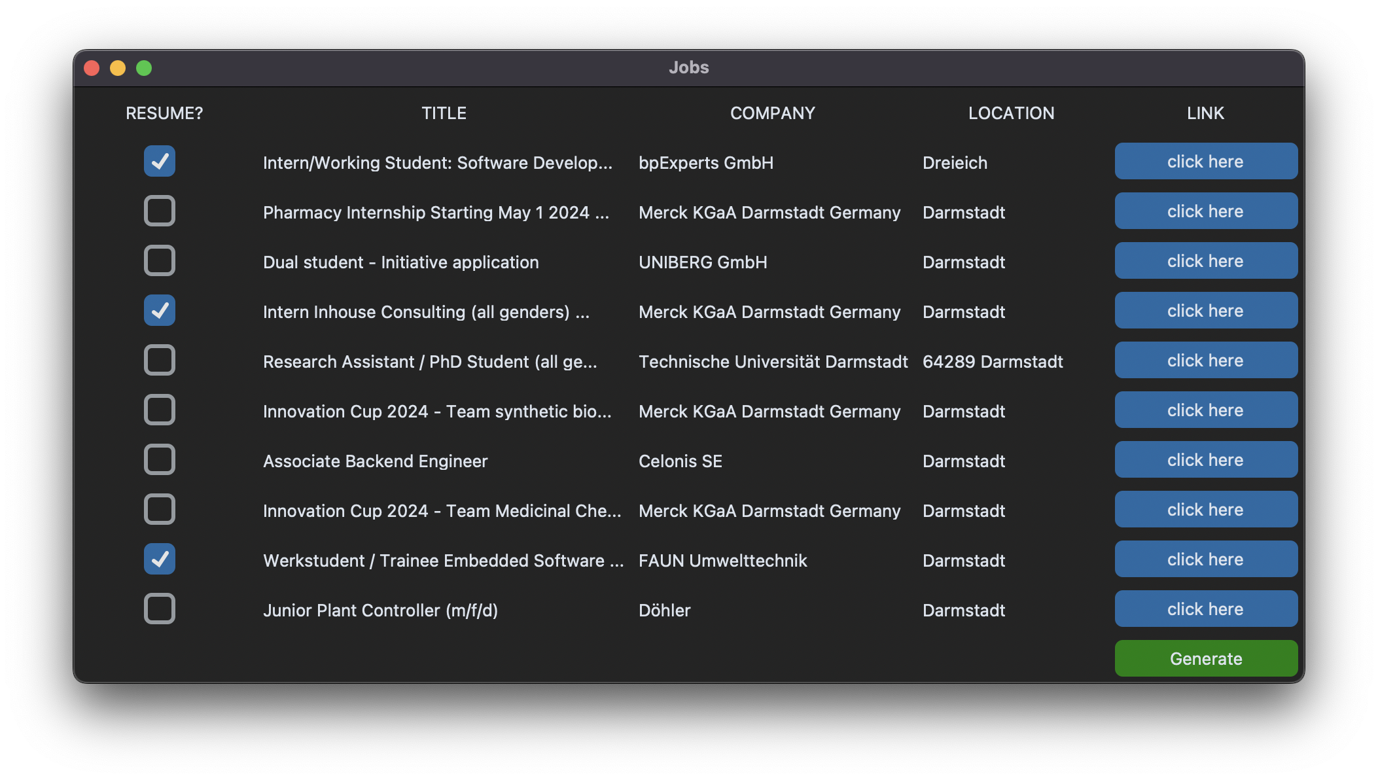Close the Jobs window

click(92, 68)
